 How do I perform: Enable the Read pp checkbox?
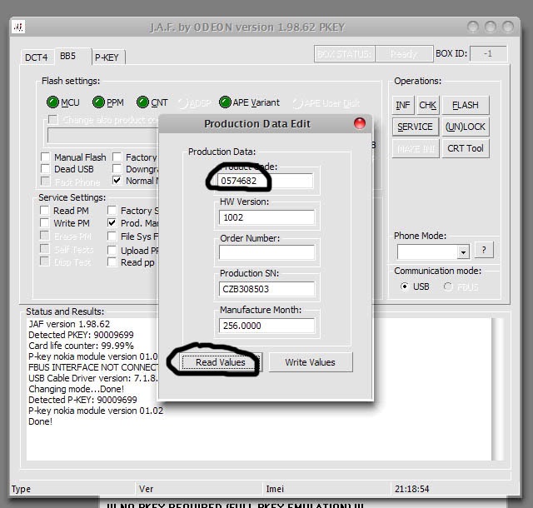[x=112, y=262]
